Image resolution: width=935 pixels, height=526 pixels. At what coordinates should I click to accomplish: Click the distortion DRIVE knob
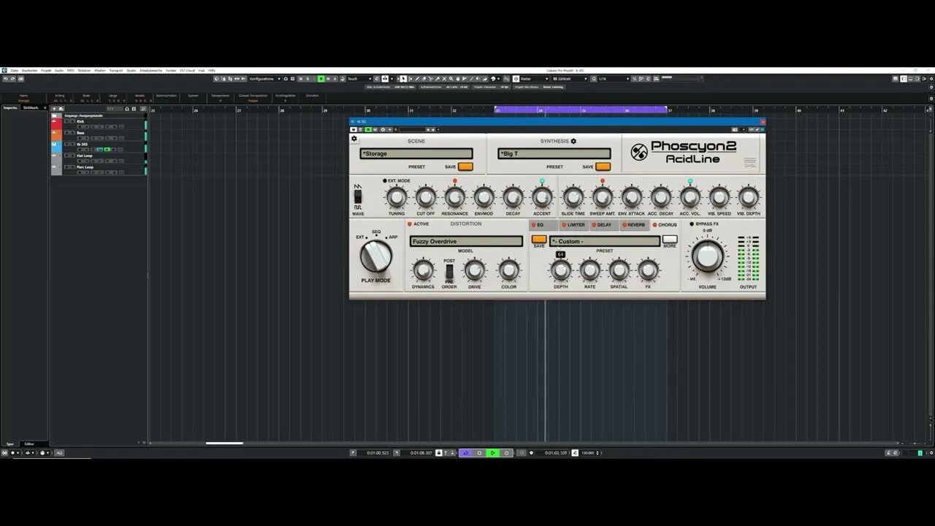(475, 270)
